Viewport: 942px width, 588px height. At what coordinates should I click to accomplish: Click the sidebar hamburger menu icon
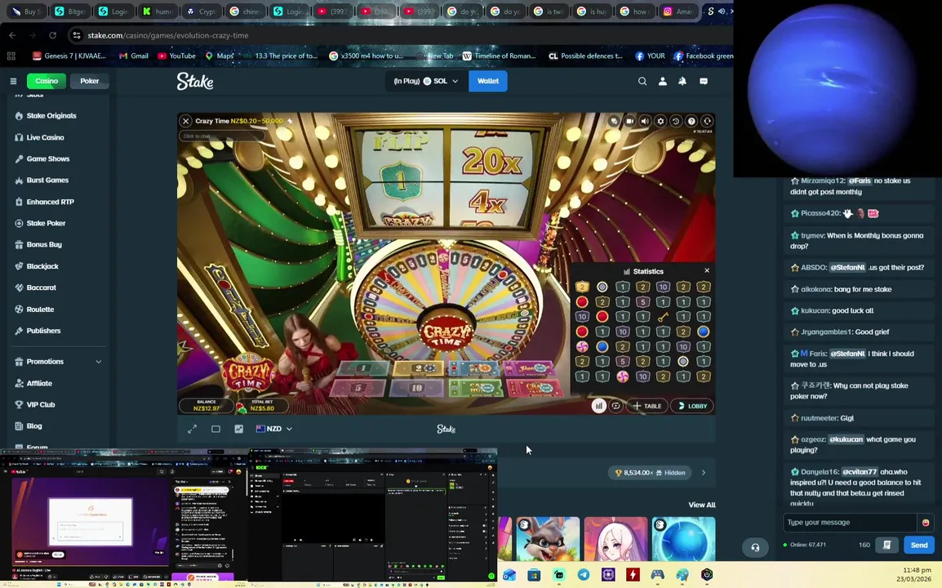[x=13, y=81]
